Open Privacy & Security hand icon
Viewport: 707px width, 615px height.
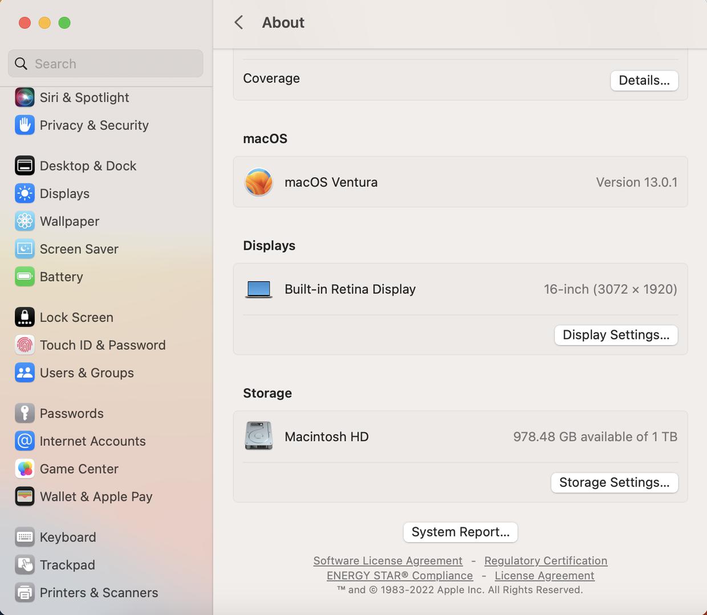click(25, 125)
